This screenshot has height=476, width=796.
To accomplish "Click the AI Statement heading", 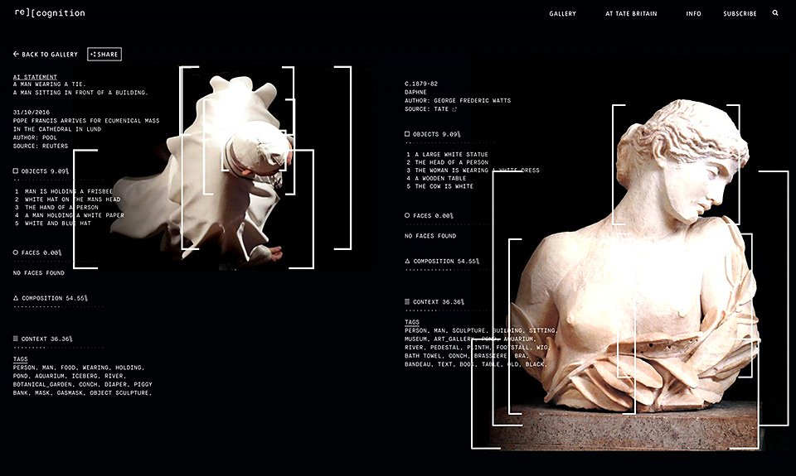I will coord(35,77).
